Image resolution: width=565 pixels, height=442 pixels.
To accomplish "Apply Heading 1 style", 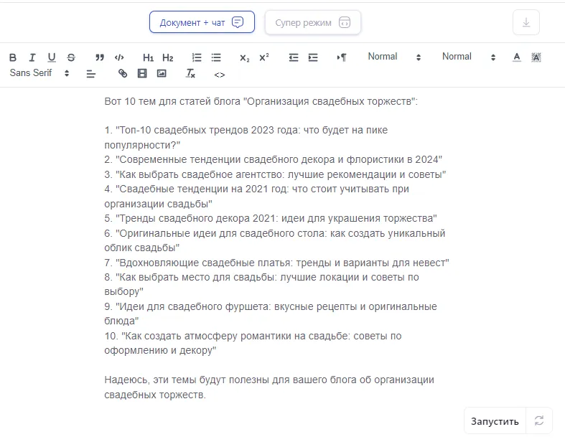I will 148,57.
